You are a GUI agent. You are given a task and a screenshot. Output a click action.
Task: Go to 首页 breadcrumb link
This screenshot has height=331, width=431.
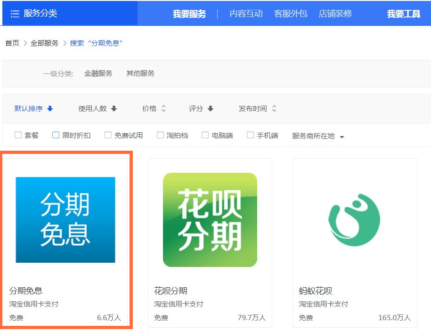click(12, 43)
